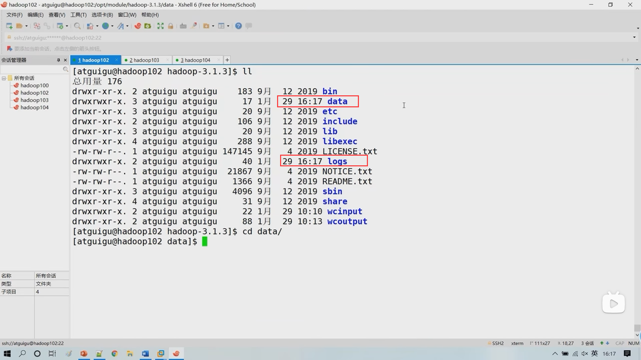Click the video play overlay button
This screenshot has height=360, width=641.
pos(614,303)
